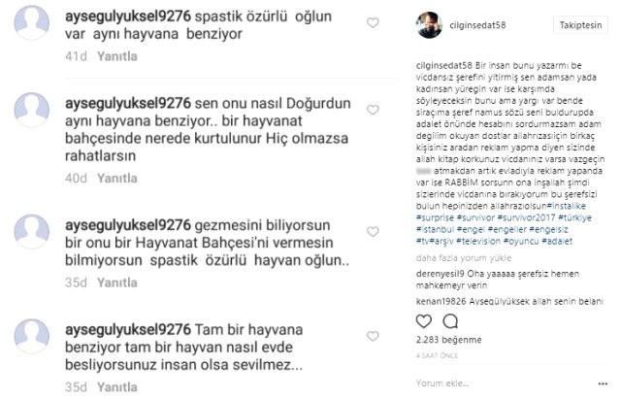Open cilginsedat58 username in post header

477,25
